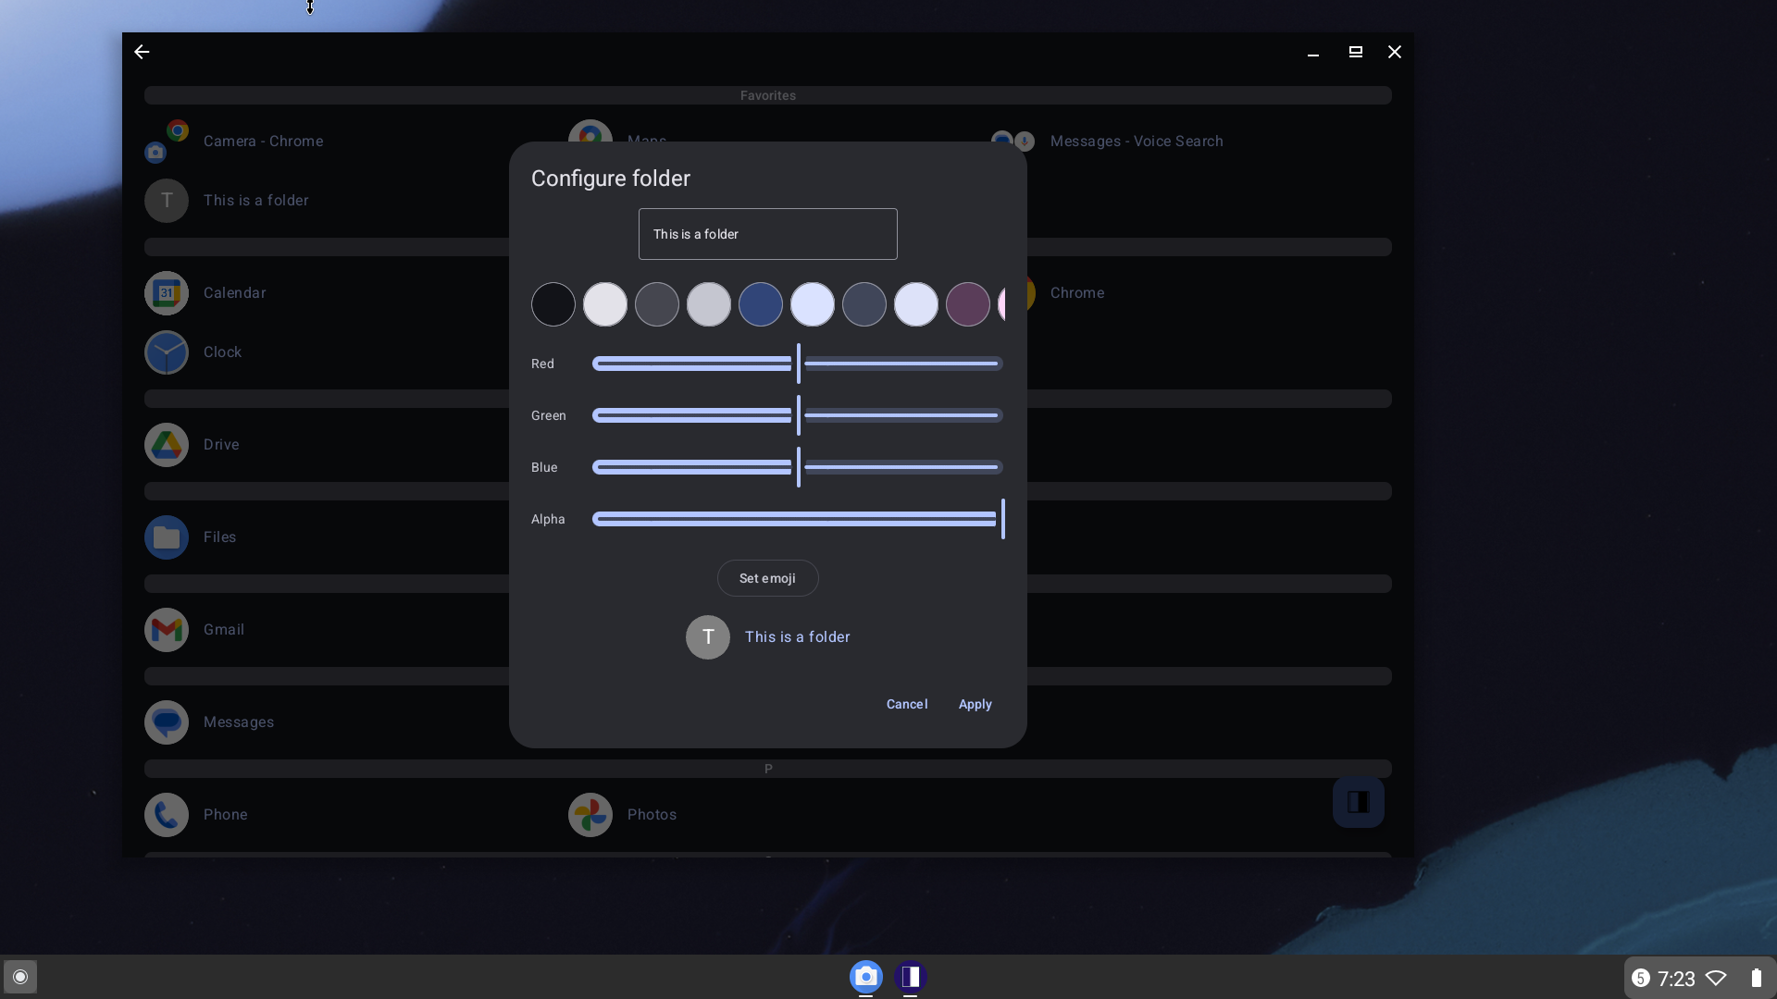Click the Camera - Chrome label
Screen dimensions: 1777x999
coord(264,142)
